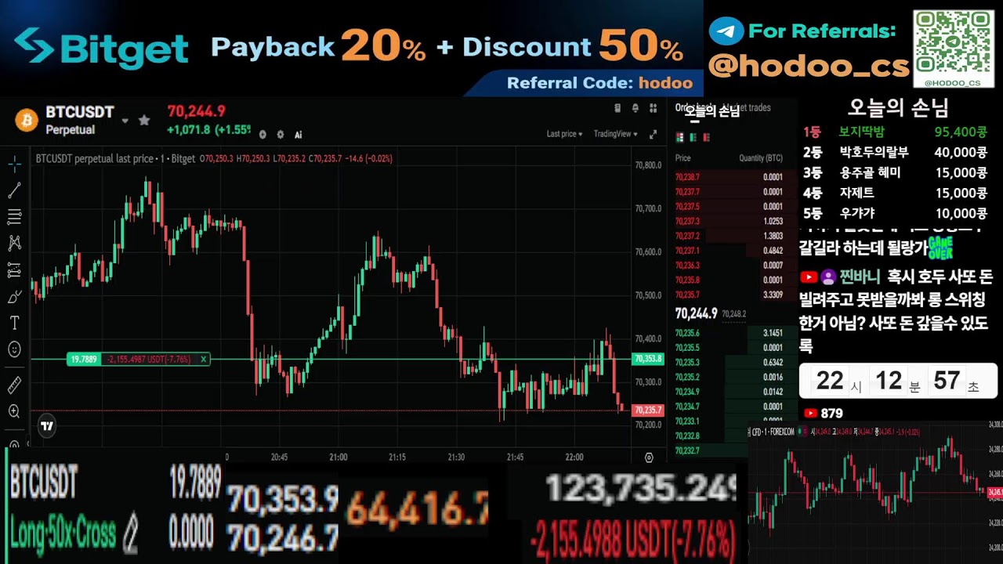Click the TradingView logo on chart

click(47, 426)
